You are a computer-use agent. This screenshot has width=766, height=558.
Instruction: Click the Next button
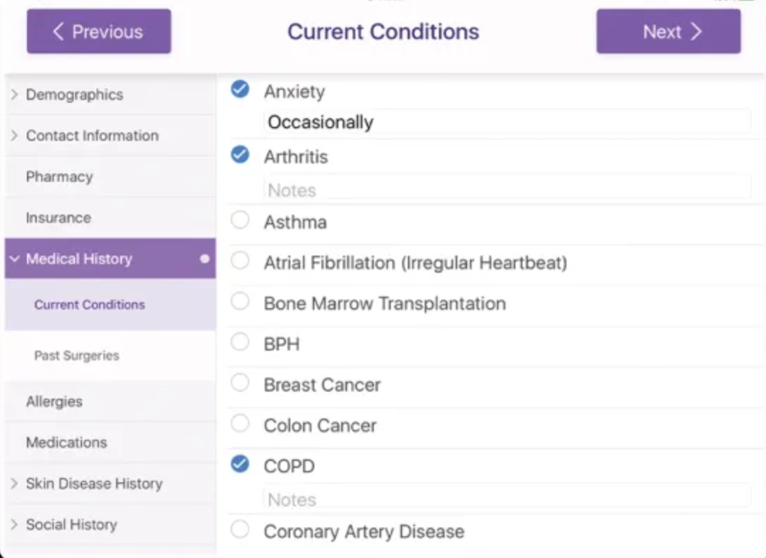coord(668,31)
